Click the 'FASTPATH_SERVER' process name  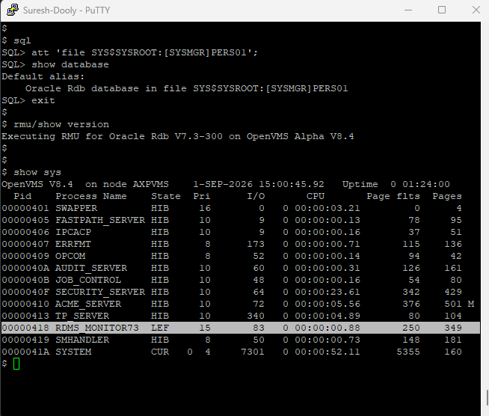pyautogui.click(x=100, y=220)
